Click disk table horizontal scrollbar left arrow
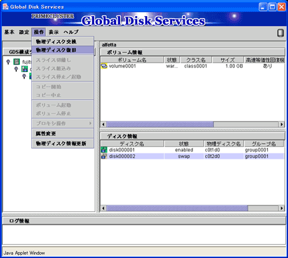The image size is (288, 258). pyautogui.click(x=103, y=208)
